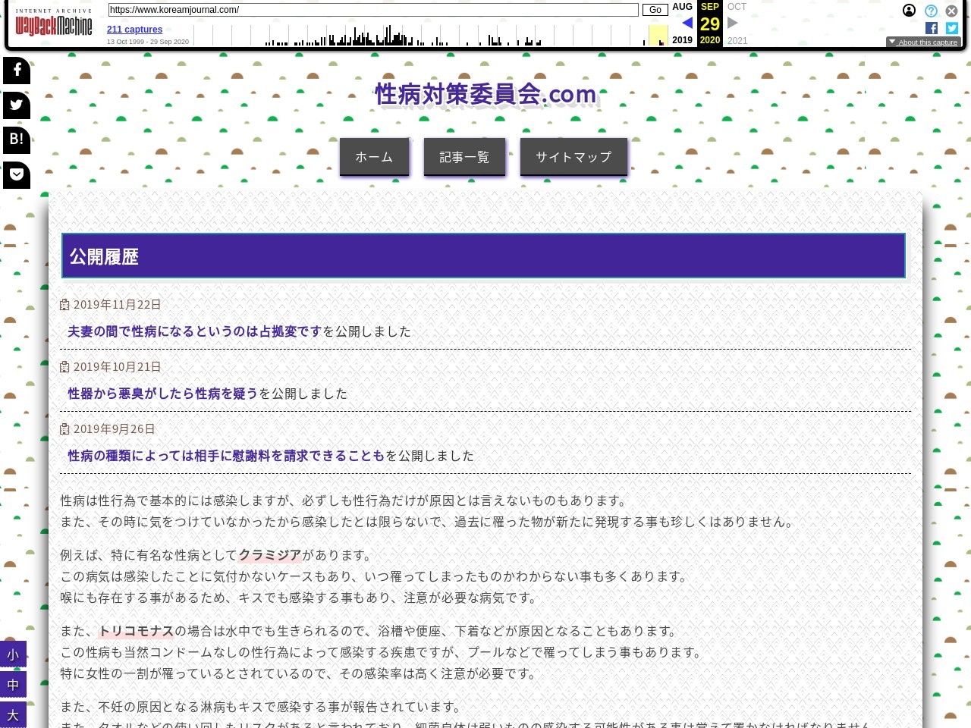Click the Pocket save icon
Screen dimensions: 971x728
(16, 175)
